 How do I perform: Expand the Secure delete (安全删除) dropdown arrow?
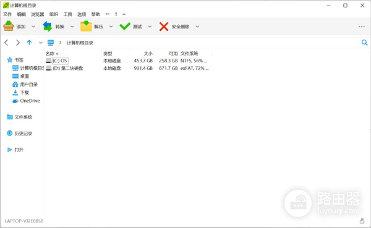[197, 27]
